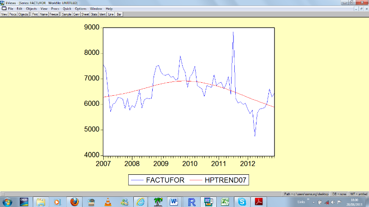
Task: Click the Ident toolbar button
Action: tap(102, 14)
